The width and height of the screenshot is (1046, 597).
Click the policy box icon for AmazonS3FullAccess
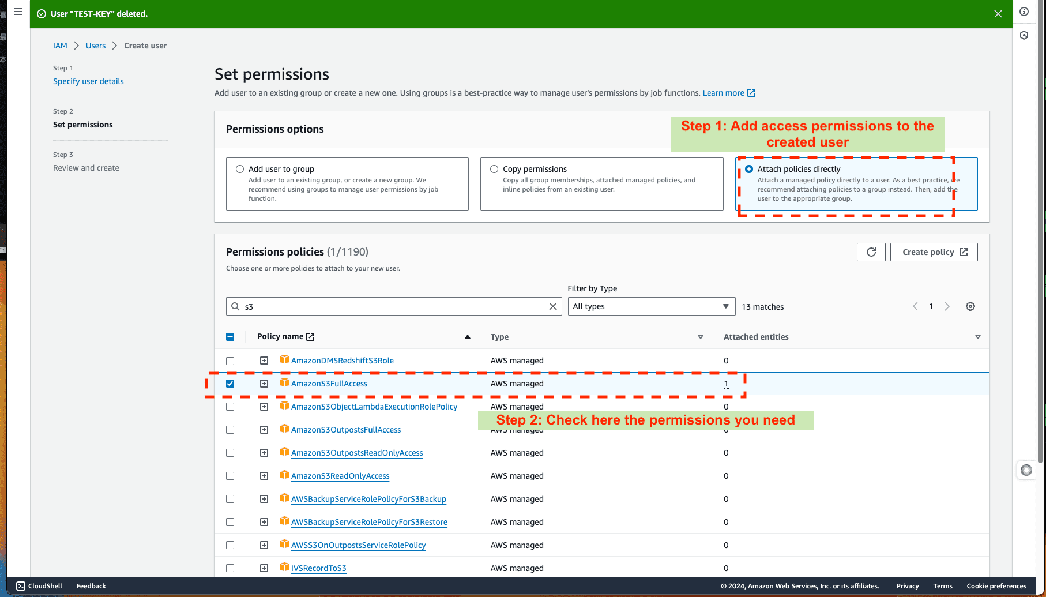284,382
